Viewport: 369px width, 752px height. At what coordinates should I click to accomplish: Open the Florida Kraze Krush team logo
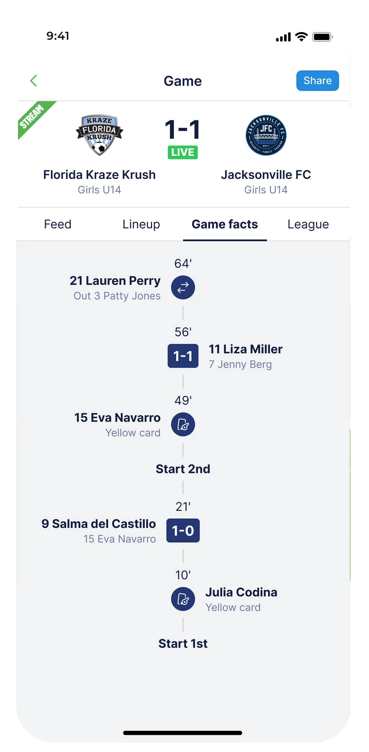[99, 135]
